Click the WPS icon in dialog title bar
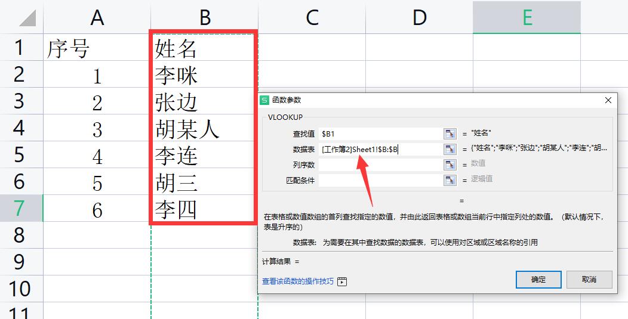The image size is (628, 319). coord(265,100)
